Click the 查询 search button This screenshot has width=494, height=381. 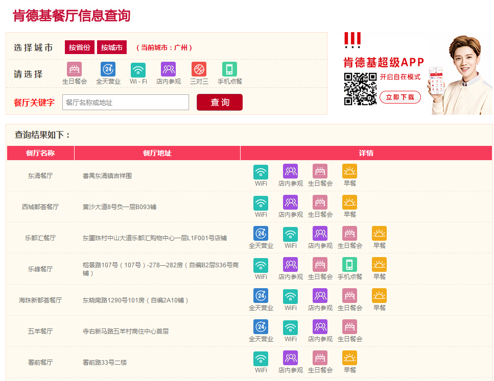[220, 102]
